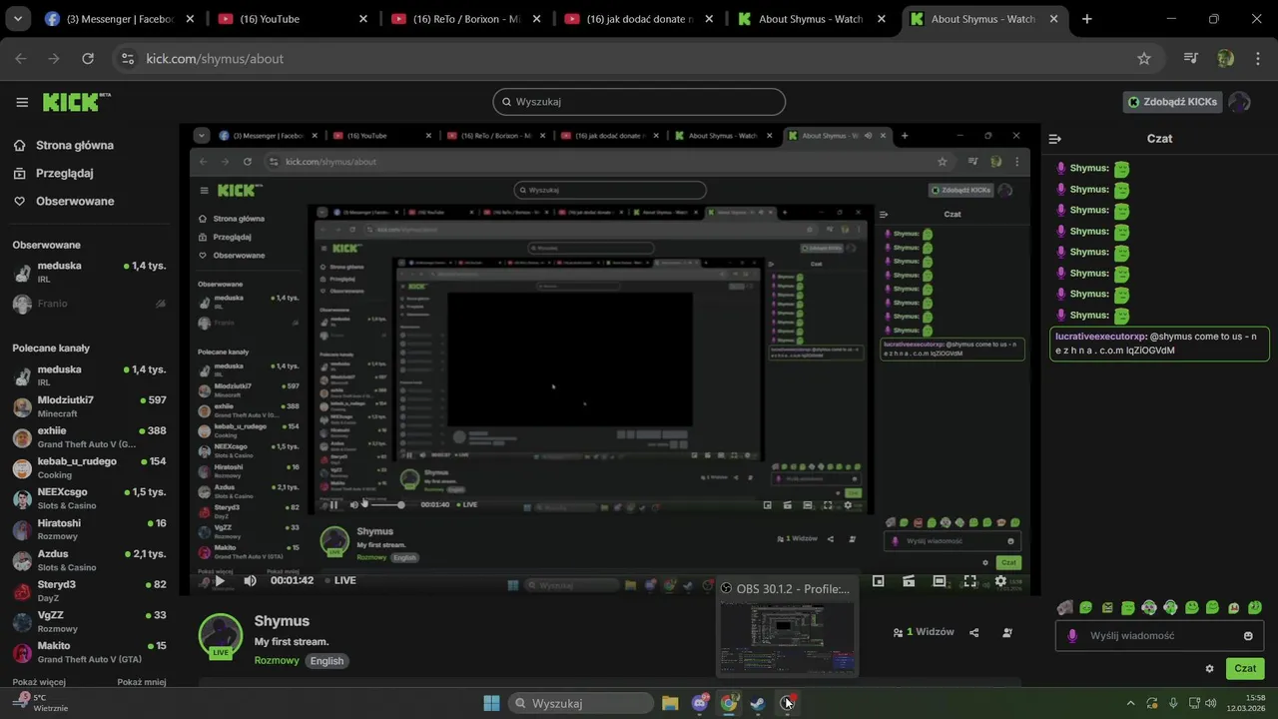Switch to the first About Shymus tab

click(812, 19)
